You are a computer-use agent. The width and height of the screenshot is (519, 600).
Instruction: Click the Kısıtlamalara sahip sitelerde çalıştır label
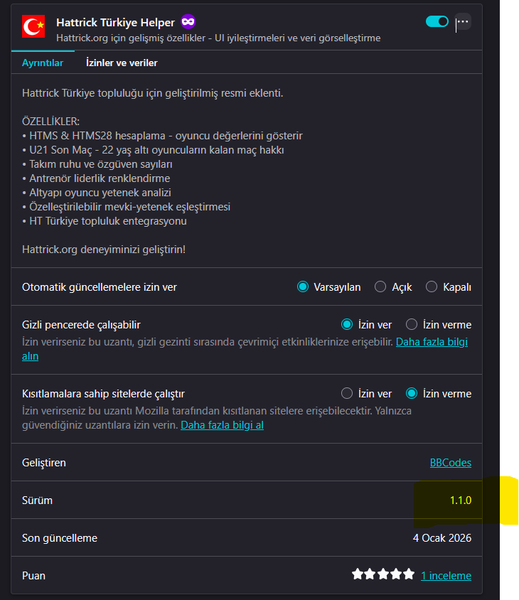[103, 394]
